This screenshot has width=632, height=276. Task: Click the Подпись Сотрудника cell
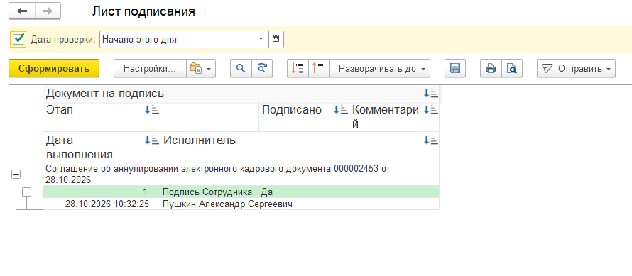click(209, 192)
